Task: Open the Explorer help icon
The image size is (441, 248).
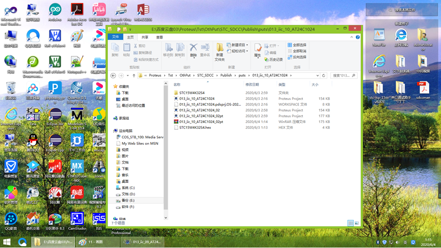Action: pos(358,37)
